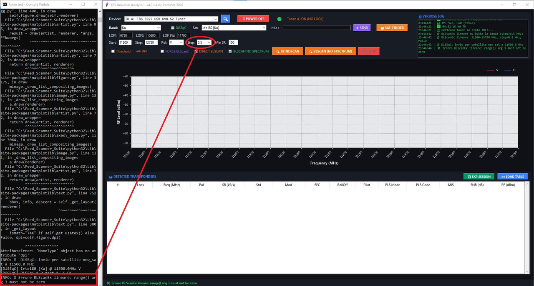Click the Lock column header
534x286 pixels.
pos(141,185)
